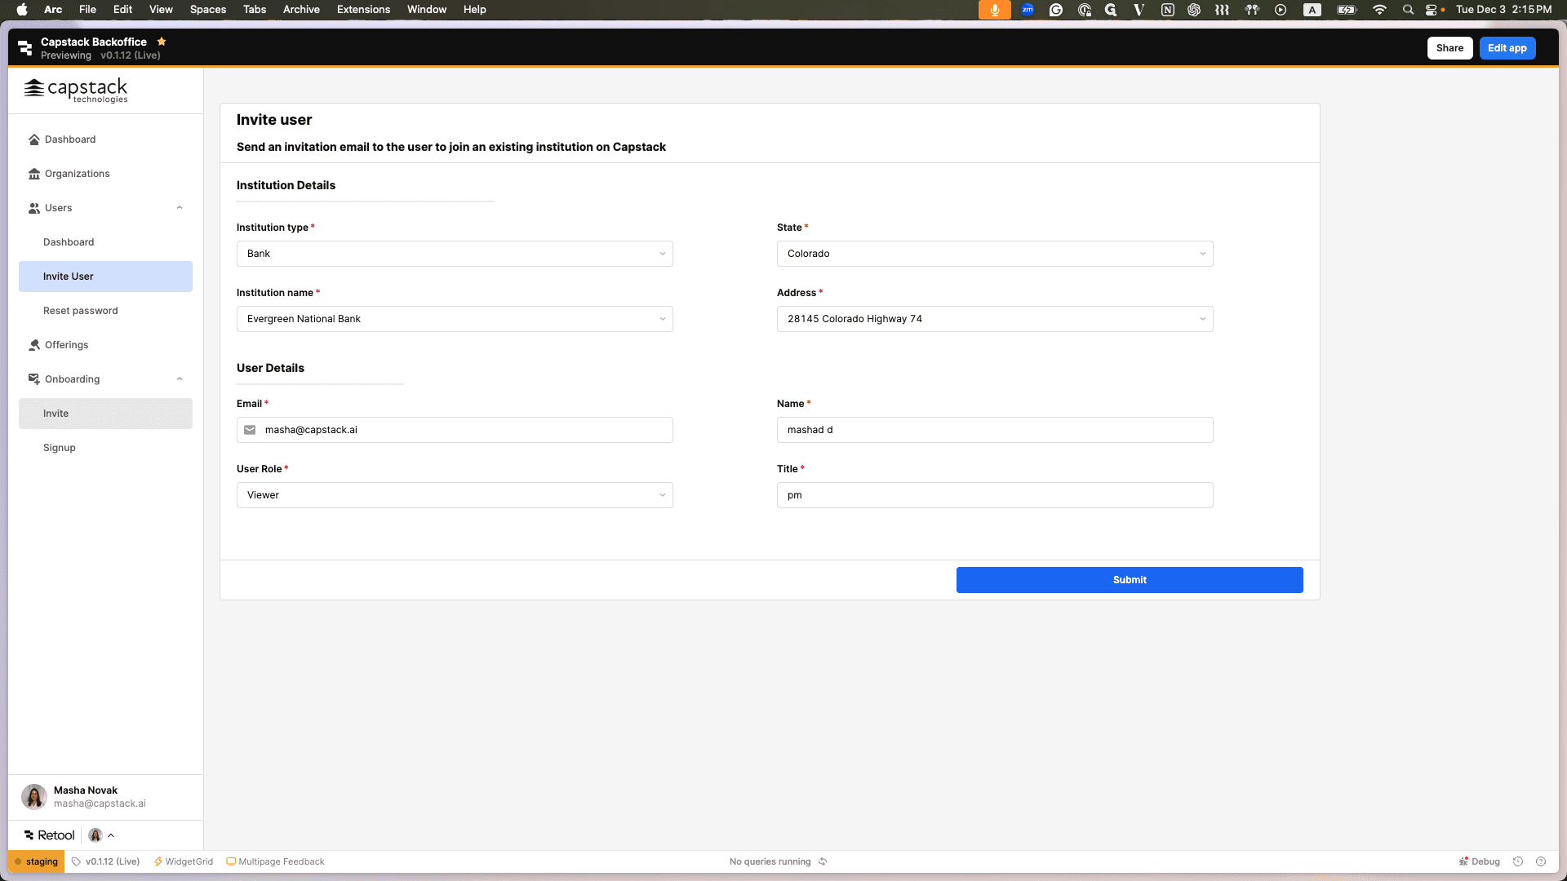Open Institution name dropdown
This screenshot has height=881, width=1567.
pyautogui.click(x=455, y=319)
